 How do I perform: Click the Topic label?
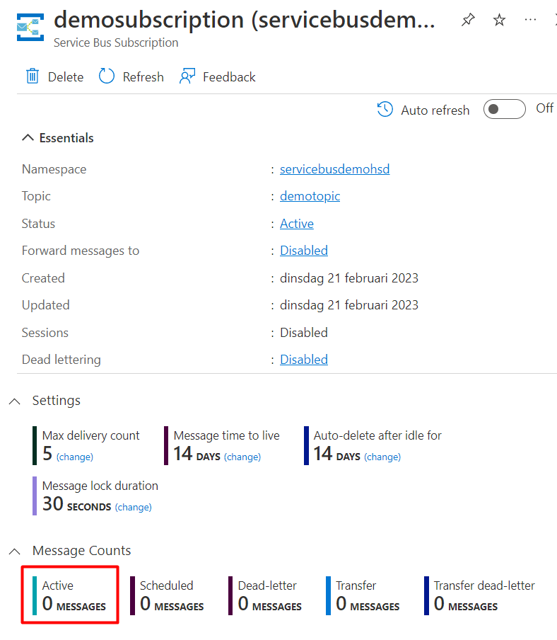36,196
